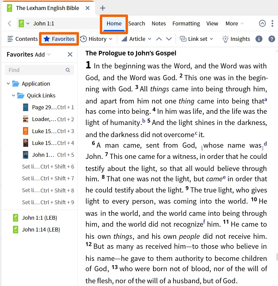
Task: Open the Article navigation dropdown
Action: click(136, 39)
